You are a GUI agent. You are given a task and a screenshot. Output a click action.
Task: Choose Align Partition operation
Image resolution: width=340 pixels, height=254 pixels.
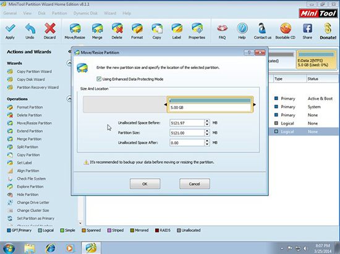tap(28, 171)
